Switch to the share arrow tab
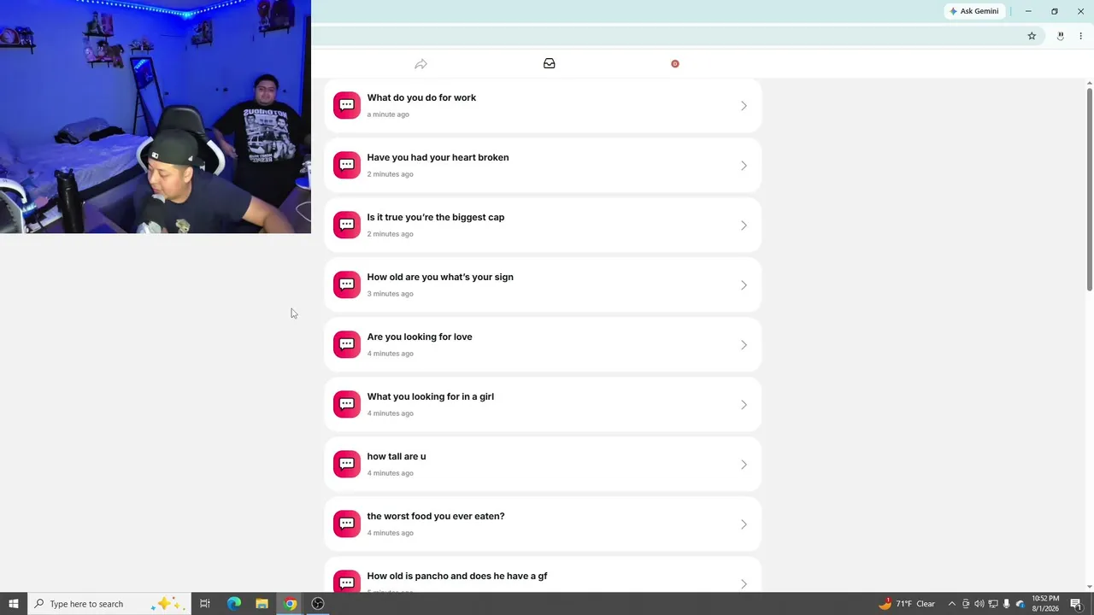Image resolution: width=1094 pixels, height=615 pixels. (x=421, y=64)
